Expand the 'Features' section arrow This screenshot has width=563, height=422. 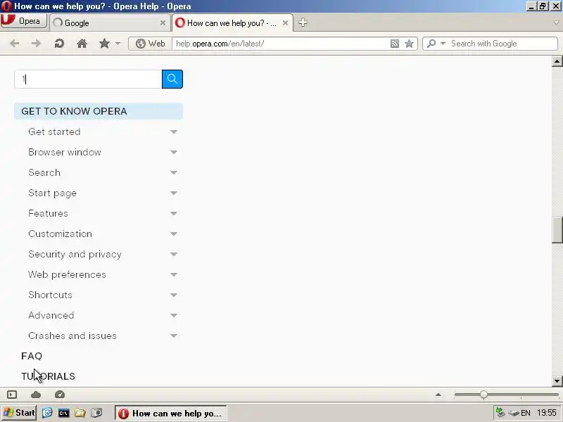(x=174, y=214)
